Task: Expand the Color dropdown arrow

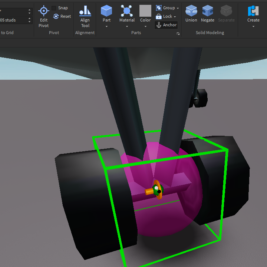Action: click(145, 26)
